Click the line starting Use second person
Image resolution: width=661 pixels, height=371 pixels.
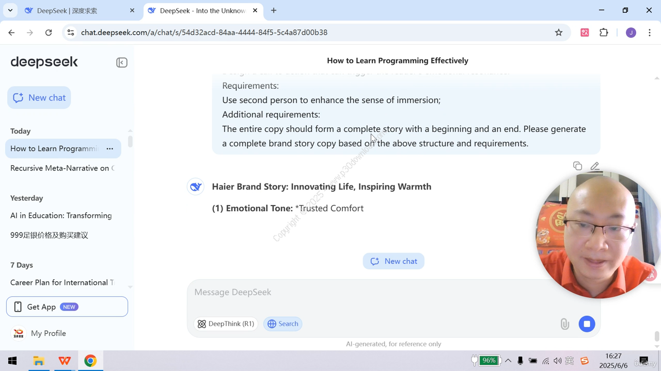[331, 100]
